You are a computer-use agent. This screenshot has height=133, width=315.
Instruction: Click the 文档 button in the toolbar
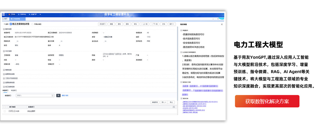pyautogui.click(x=163, y=24)
